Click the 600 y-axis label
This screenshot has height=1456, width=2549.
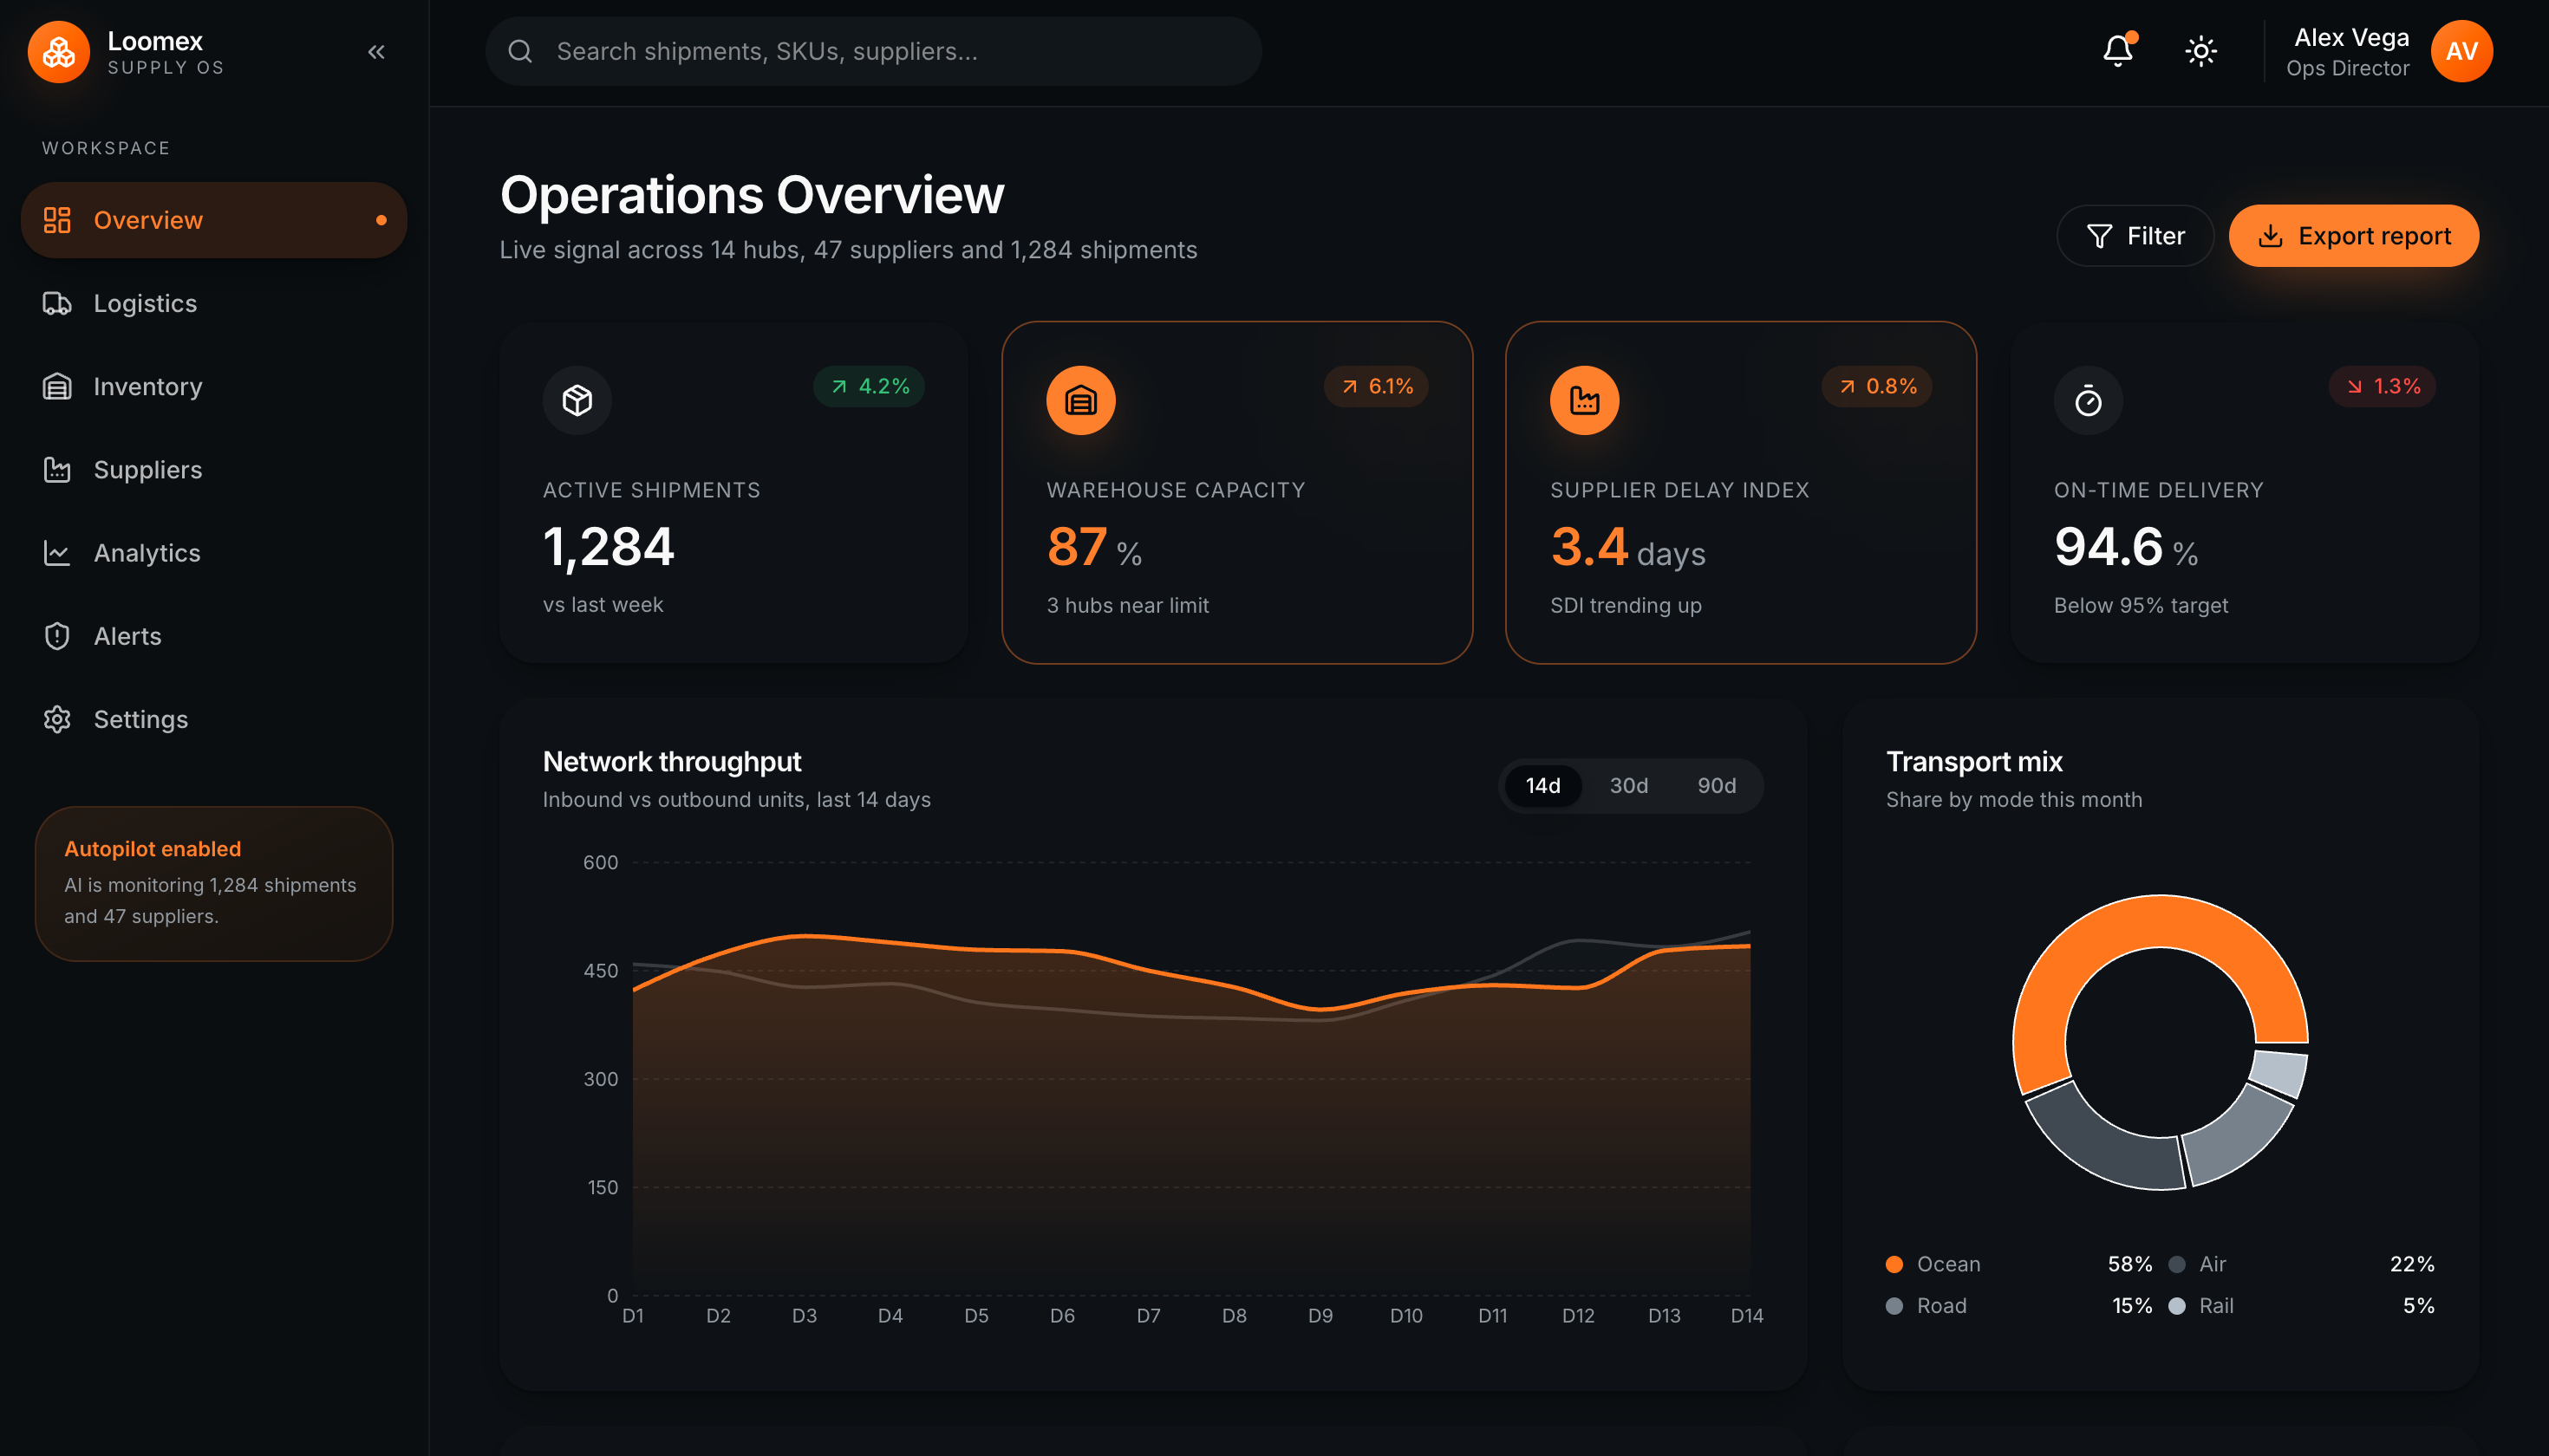600,862
